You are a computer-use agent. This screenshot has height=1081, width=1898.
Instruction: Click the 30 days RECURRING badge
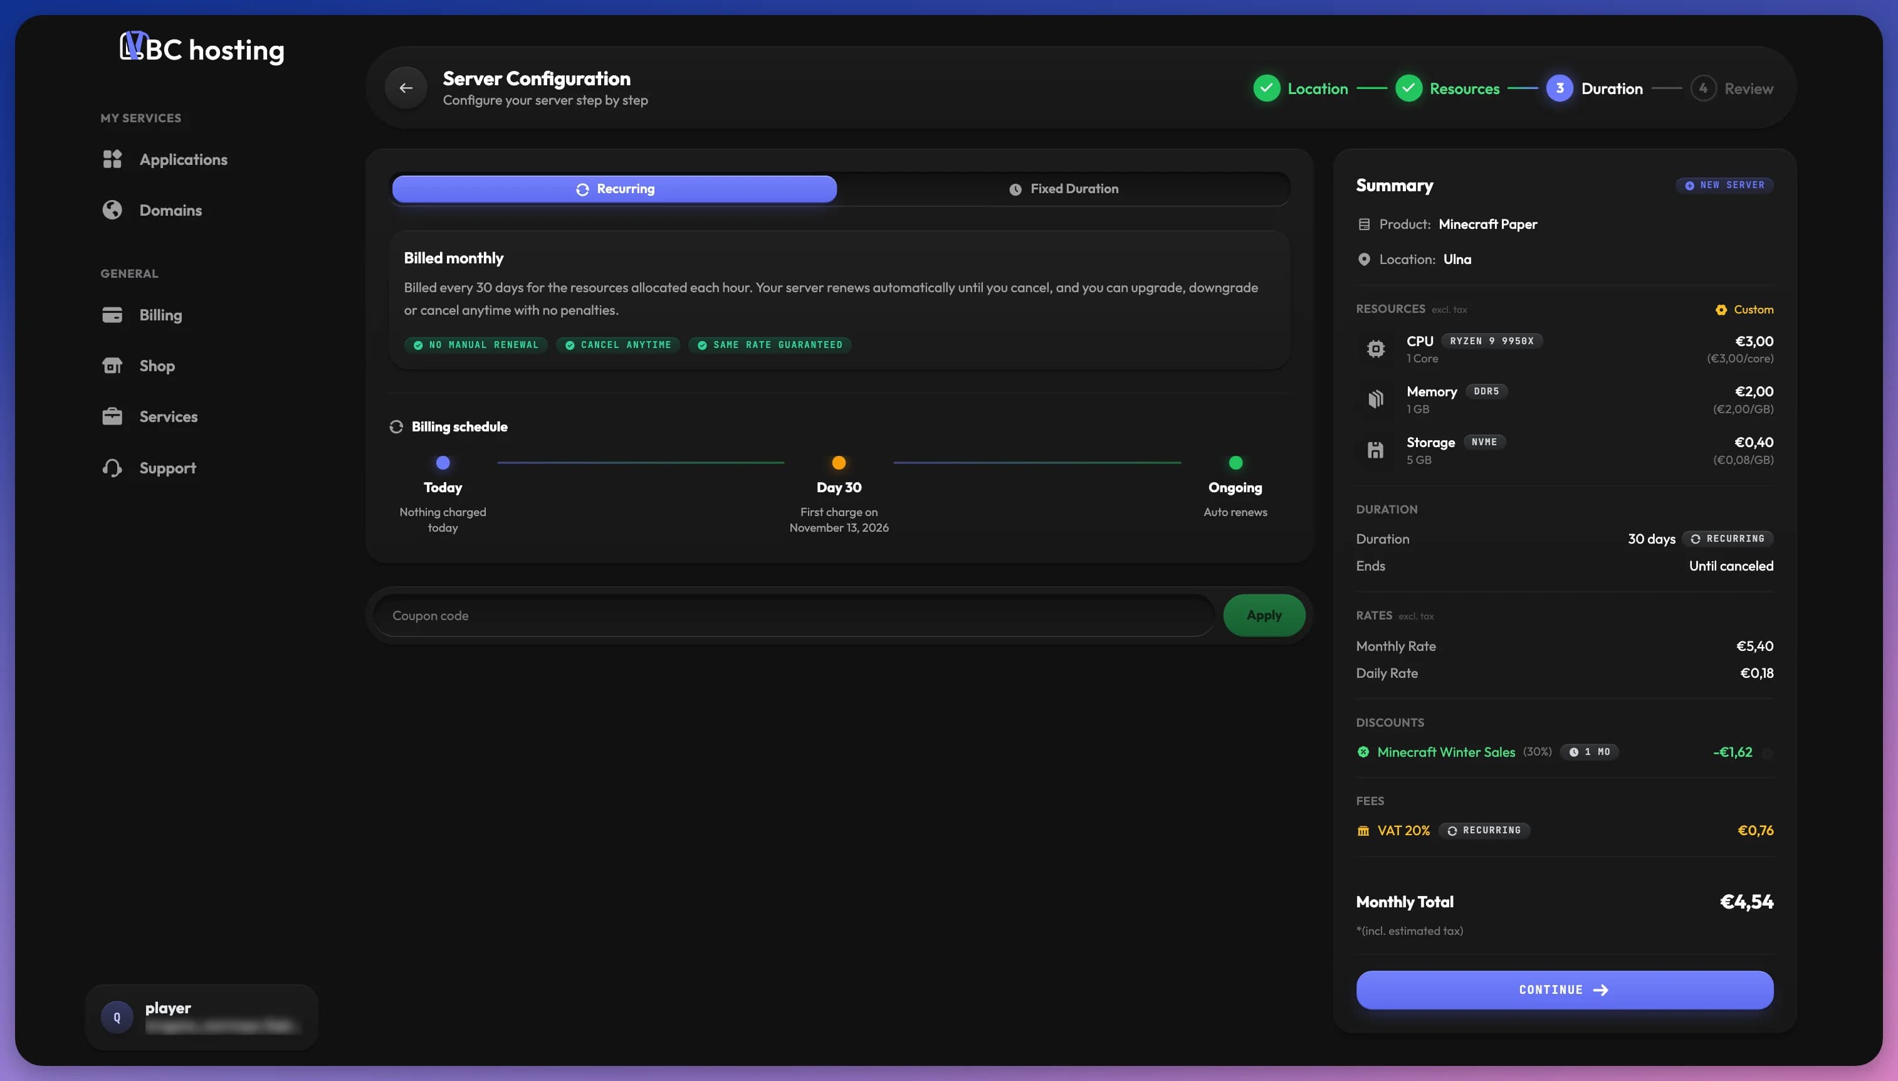pos(1728,538)
